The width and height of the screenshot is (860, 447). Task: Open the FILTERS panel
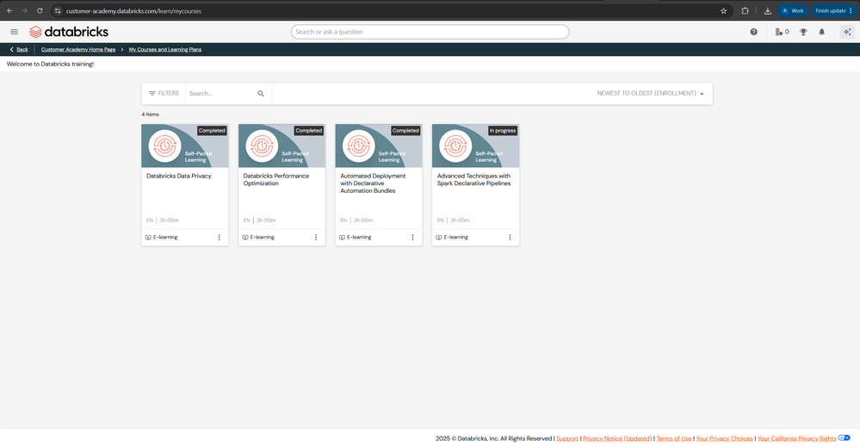164,94
